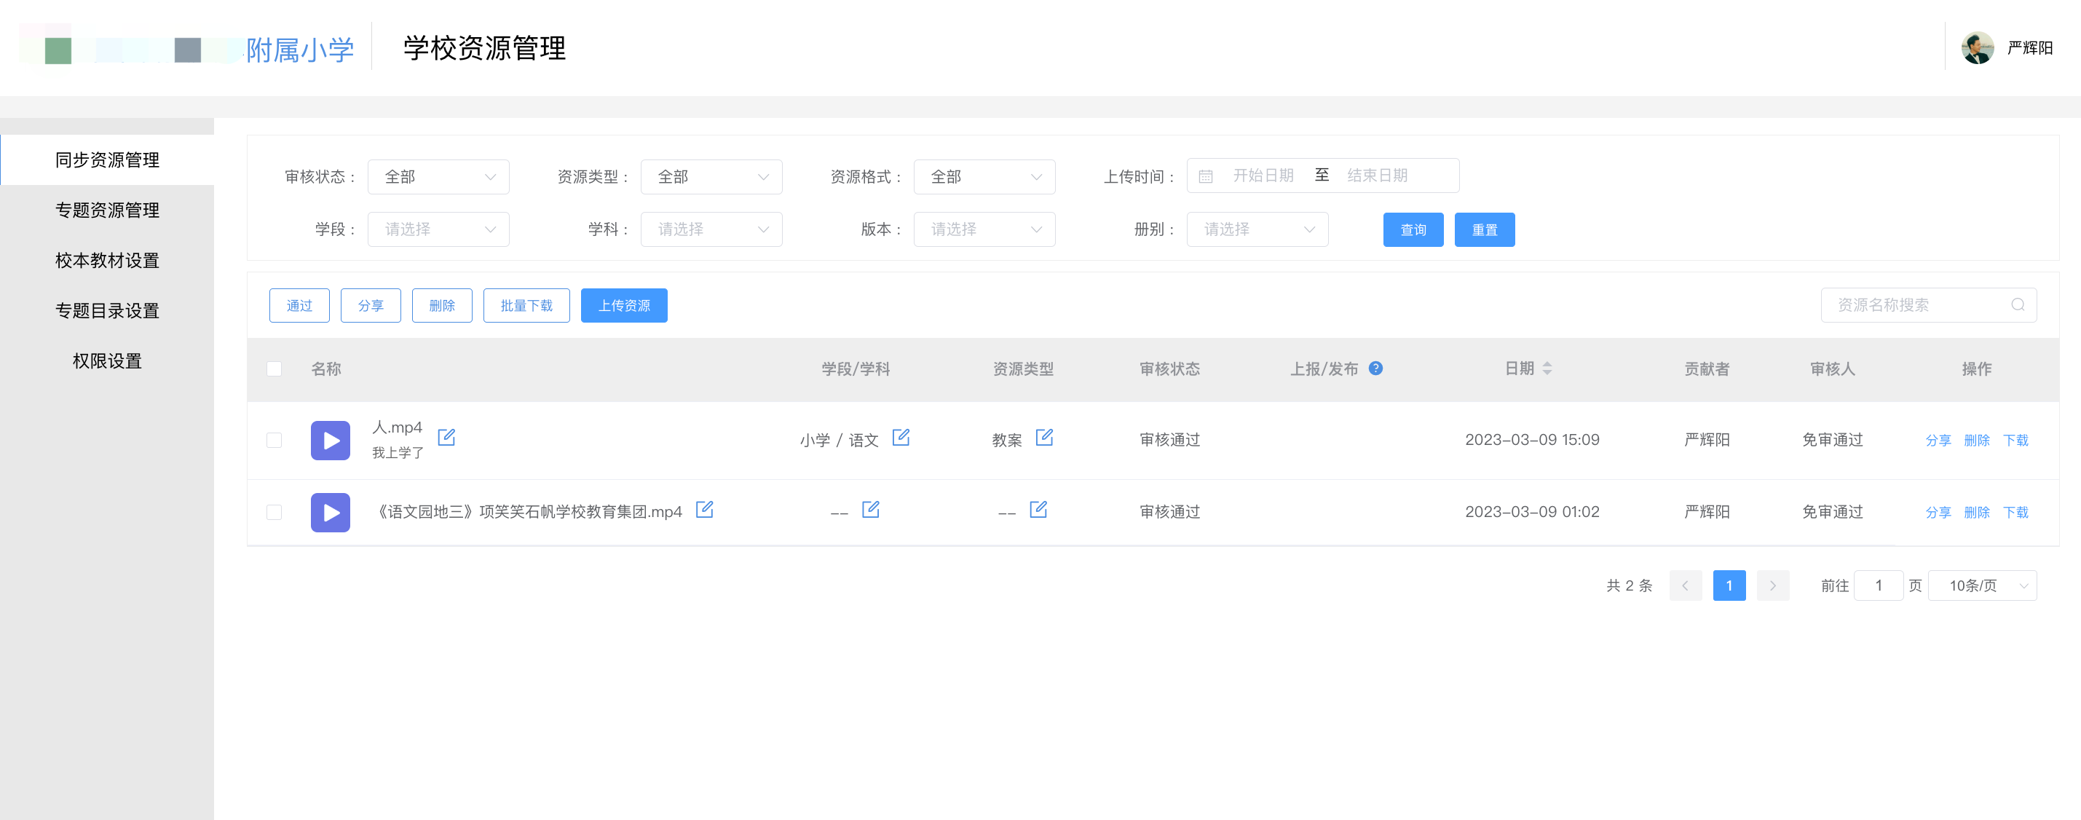2081x820 pixels.
Task: Click edit icon beside 语文园地三 file name
Action: [704, 509]
